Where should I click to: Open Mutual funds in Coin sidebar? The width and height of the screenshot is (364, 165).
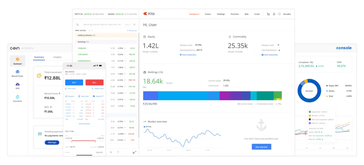click(x=17, y=73)
